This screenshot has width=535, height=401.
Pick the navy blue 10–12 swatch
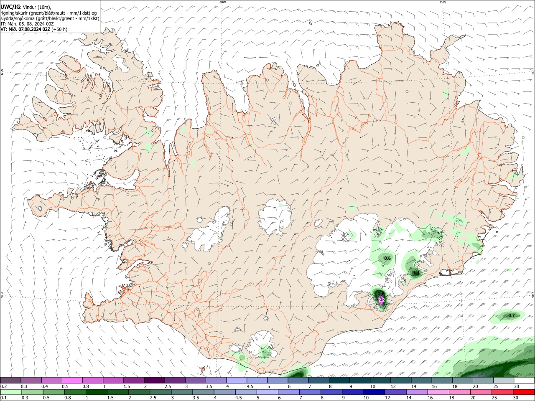(374, 392)
